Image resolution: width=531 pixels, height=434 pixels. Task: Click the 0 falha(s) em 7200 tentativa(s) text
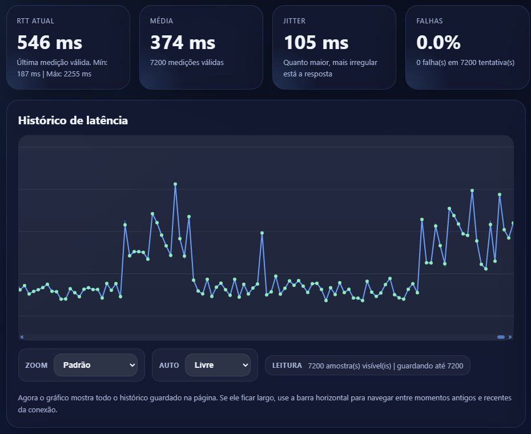(x=465, y=63)
